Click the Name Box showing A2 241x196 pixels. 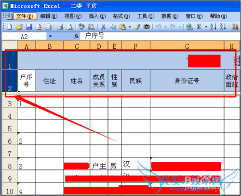pyautogui.click(x=24, y=37)
